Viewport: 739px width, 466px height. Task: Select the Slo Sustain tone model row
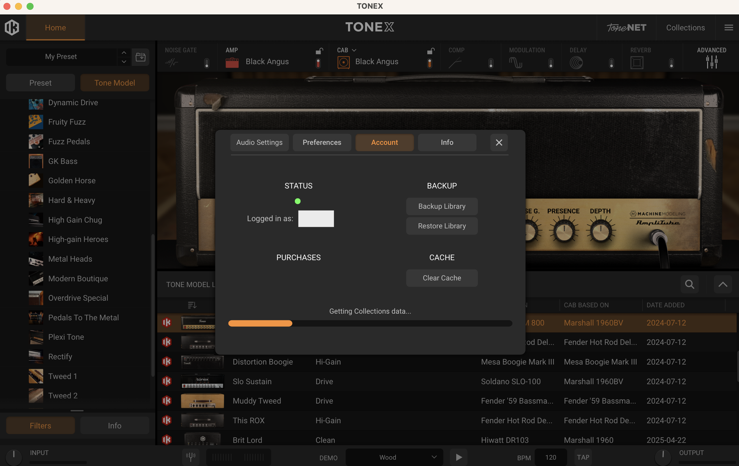pyautogui.click(x=252, y=381)
